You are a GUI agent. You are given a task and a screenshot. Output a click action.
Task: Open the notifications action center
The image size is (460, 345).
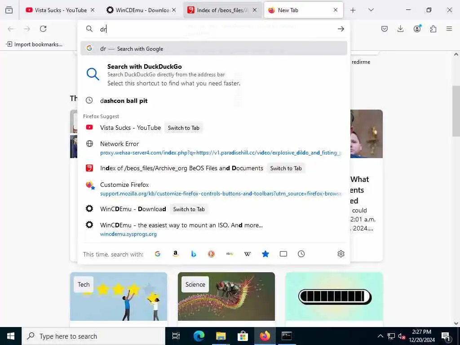(x=446, y=336)
